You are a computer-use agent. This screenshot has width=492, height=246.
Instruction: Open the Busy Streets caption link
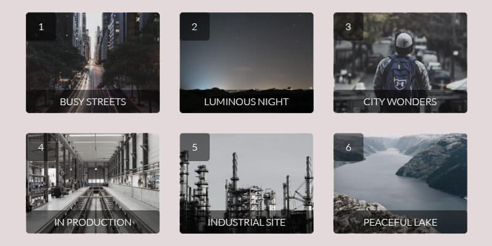pyautogui.click(x=93, y=101)
